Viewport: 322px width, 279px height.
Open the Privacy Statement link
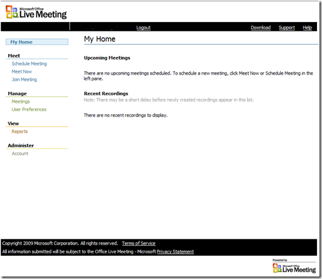point(175,251)
